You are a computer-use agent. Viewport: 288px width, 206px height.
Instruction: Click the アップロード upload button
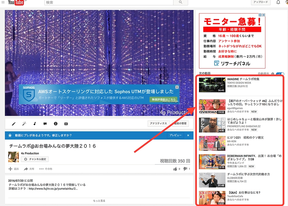[261, 2]
